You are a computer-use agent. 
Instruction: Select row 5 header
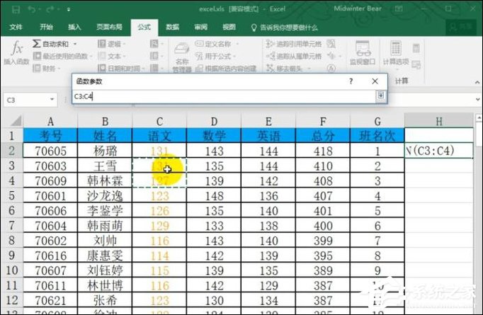tap(12, 195)
